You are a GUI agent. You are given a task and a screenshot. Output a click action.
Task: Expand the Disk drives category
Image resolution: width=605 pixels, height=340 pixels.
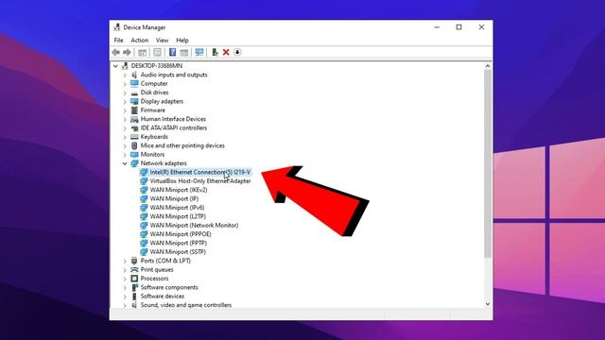(x=125, y=93)
